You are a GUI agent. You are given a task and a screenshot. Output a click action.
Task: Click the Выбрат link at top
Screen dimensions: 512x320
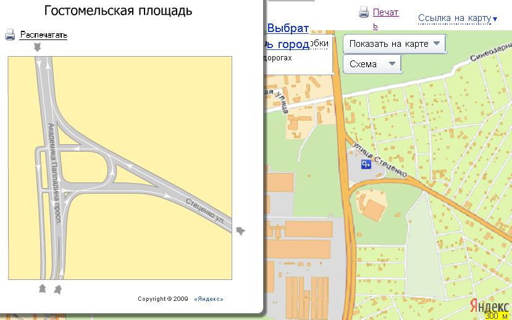[x=287, y=28]
